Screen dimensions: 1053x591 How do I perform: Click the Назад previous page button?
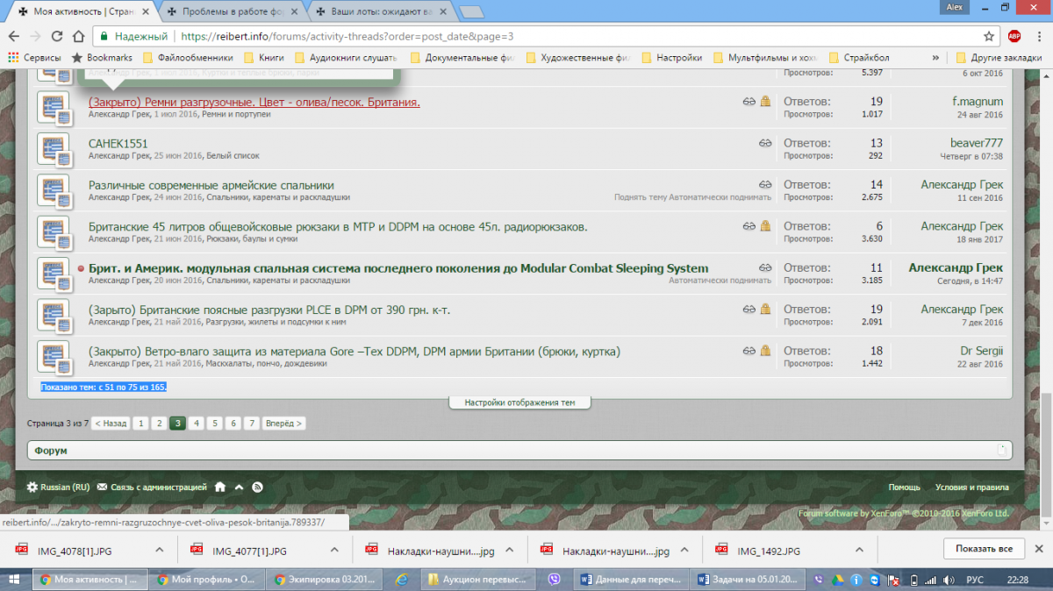pyautogui.click(x=111, y=424)
